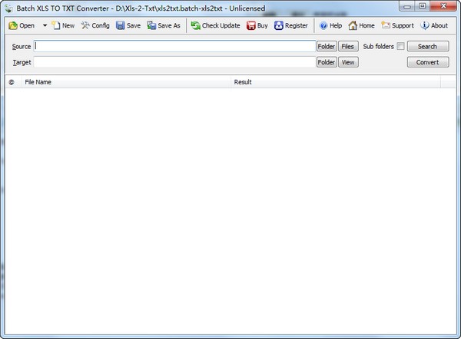Open target location with View button
The width and height of the screenshot is (461, 339).
point(348,62)
